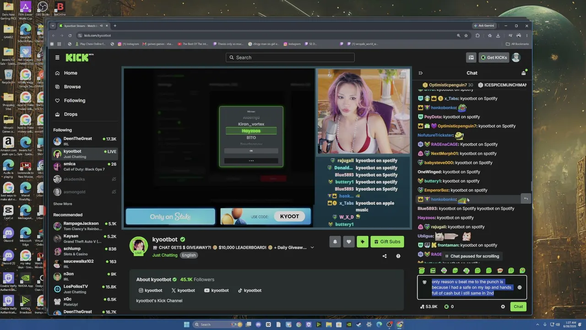This screenshot has height=330, width=586.
Task: Expand the stream title dropdown
Action: coord(312,247)
